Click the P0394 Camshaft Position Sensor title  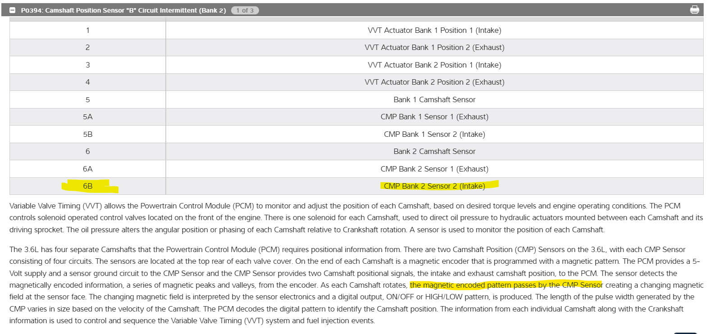pyautogui.click(x=123, y=10)
